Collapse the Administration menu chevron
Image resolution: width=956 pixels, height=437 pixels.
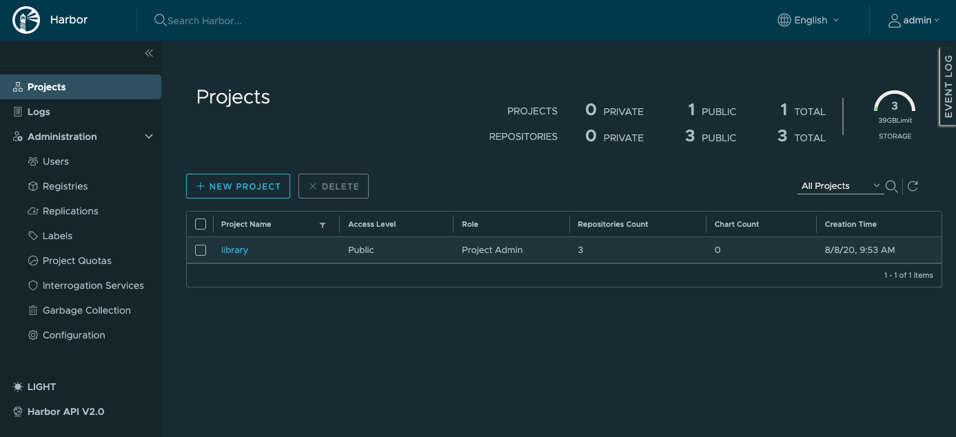pos(149,136)
